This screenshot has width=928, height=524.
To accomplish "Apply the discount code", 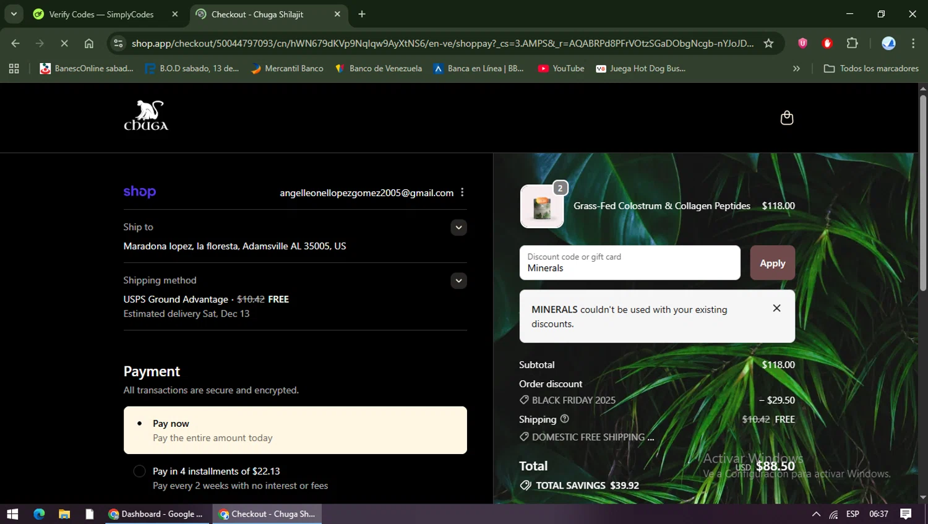I will click(x=772, y=263).
